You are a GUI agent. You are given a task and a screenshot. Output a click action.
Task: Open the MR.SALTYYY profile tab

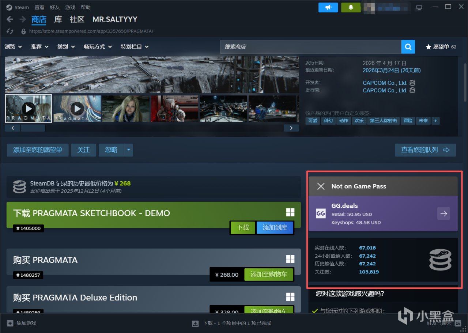115,19
